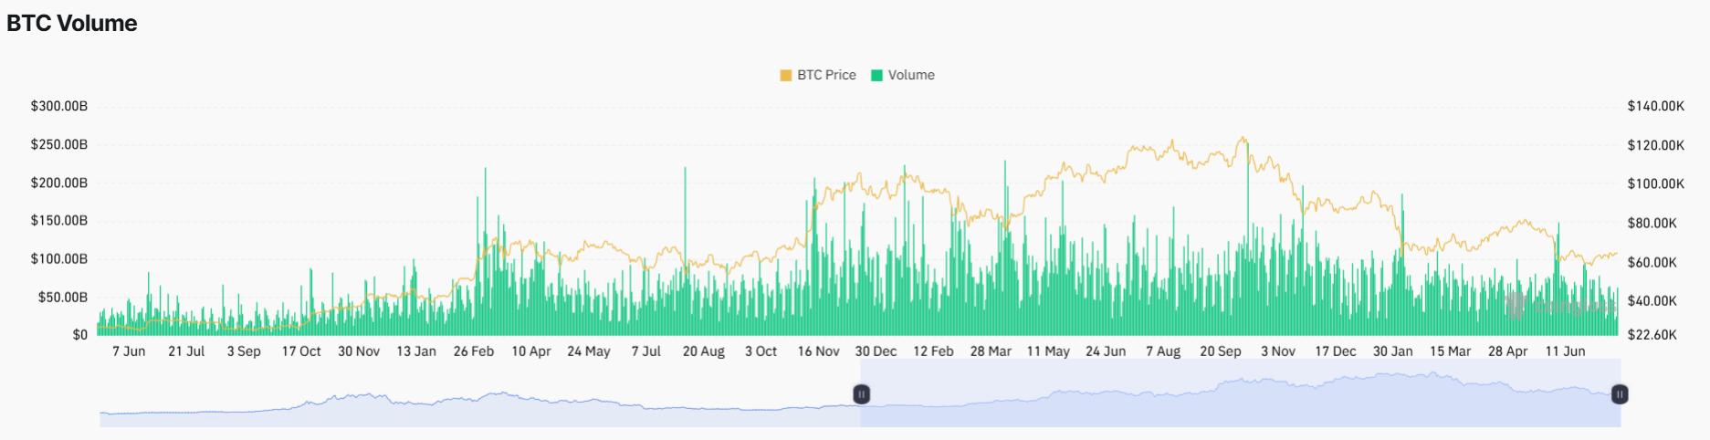
Task: Click the 13 Jan date label
Action: tap(416, 351)
